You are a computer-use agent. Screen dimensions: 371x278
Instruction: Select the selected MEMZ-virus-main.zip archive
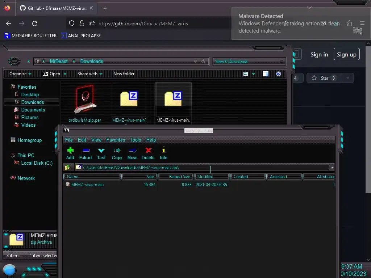pos(173,99)
